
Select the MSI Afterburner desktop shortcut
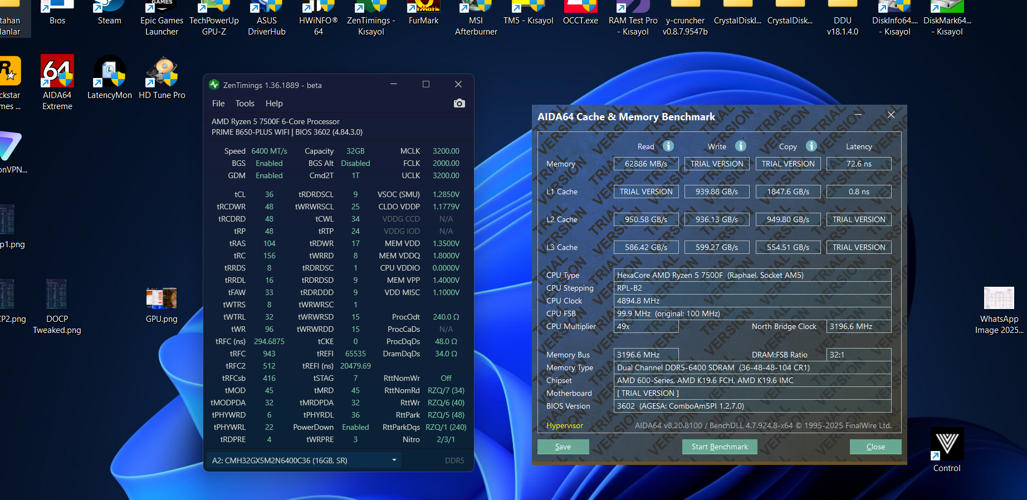pos(476,18)
